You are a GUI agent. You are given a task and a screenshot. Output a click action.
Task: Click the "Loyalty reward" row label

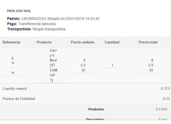pos(15,89)
